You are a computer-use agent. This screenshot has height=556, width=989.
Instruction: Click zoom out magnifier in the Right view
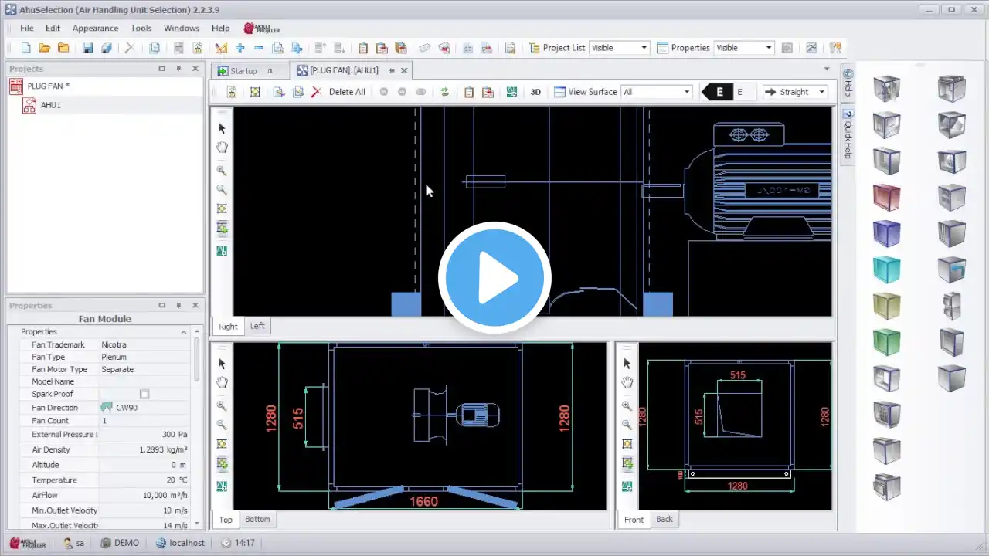click(222, 190)
